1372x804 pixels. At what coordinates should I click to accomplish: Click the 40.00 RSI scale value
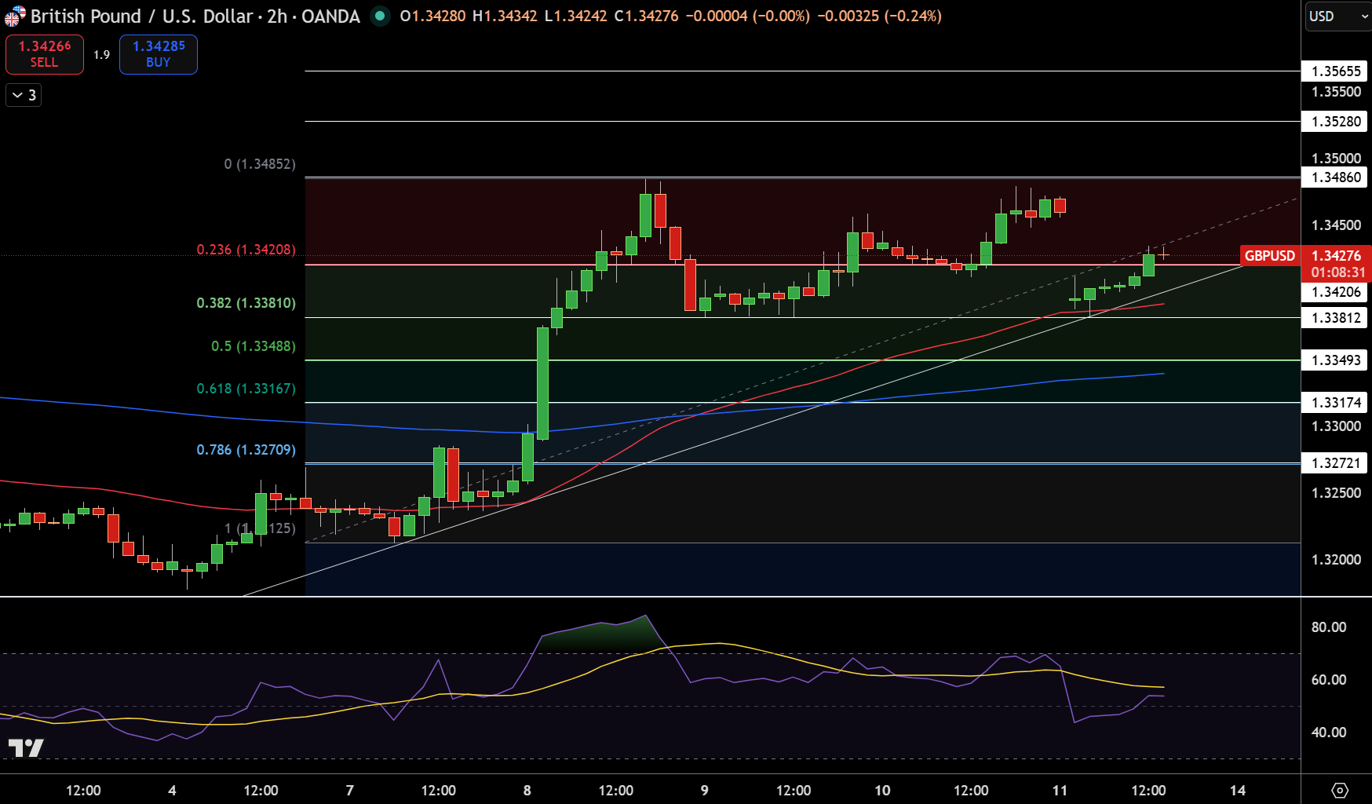1329,733
